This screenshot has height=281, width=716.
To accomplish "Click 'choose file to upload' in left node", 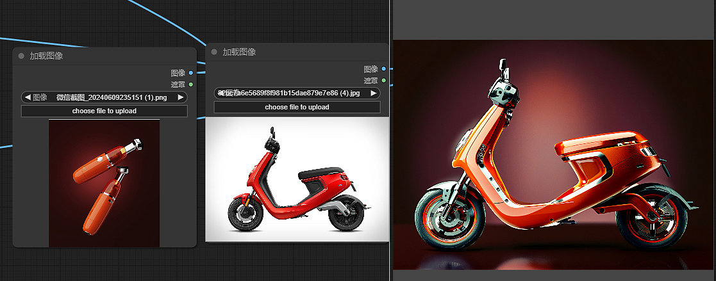I will pyautogui.click(x=104, y=111).
